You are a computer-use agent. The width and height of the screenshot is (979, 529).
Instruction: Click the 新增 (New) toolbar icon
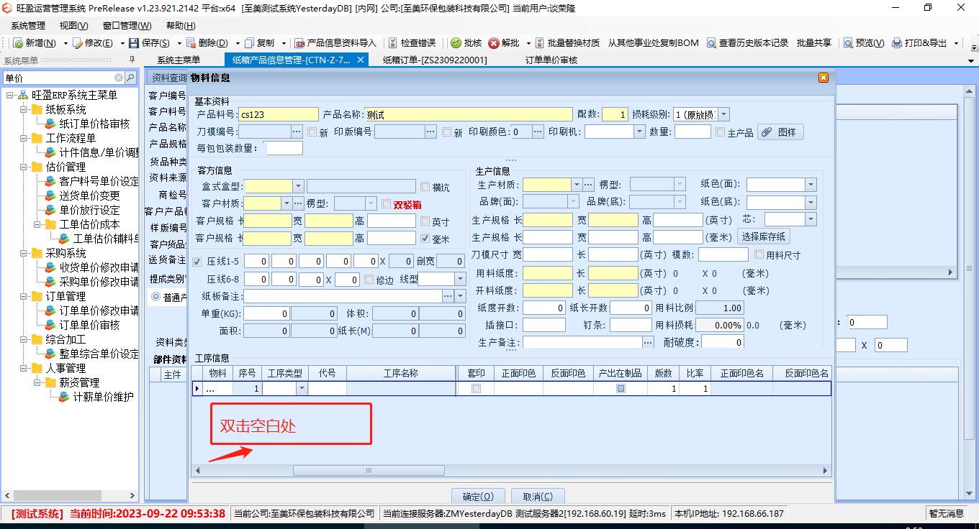click(x=18, y=43)
